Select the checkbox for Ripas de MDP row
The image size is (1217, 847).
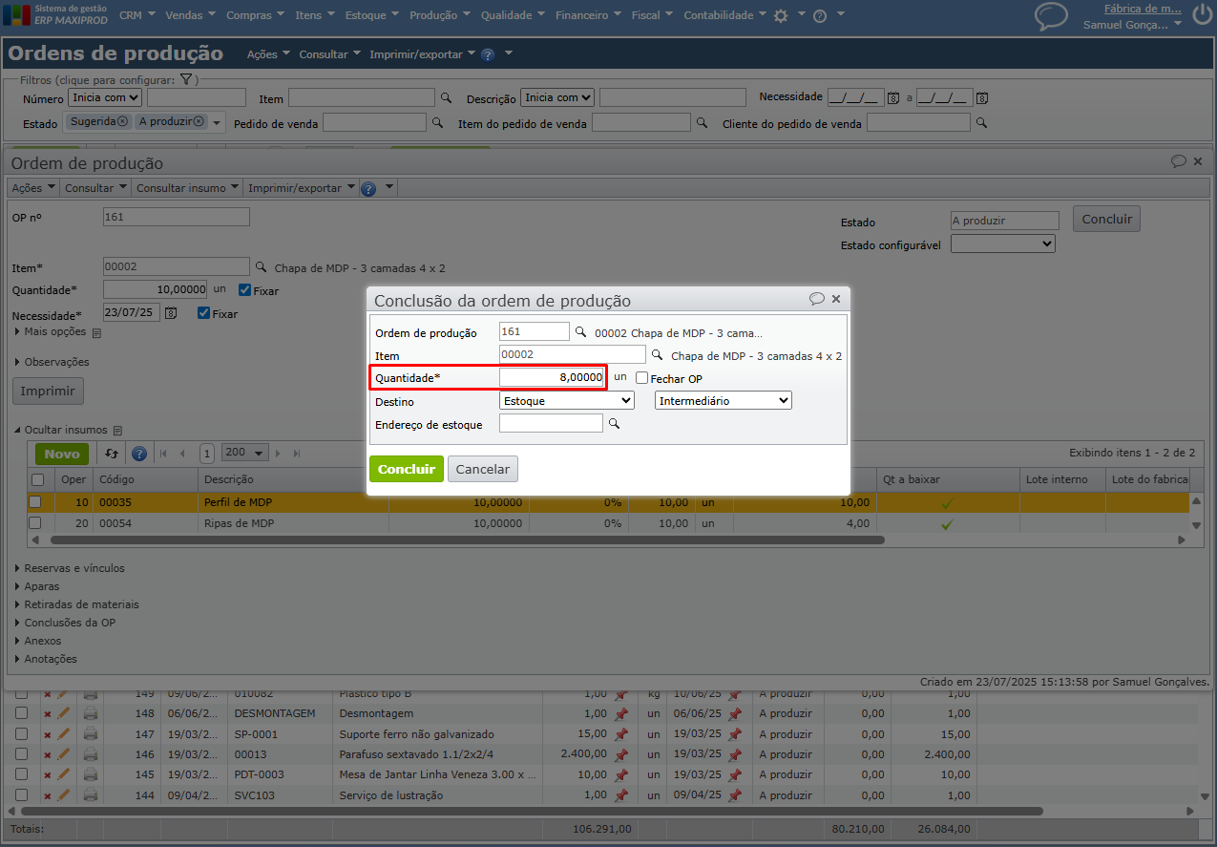pyautogui.click(x=35, y=523)
